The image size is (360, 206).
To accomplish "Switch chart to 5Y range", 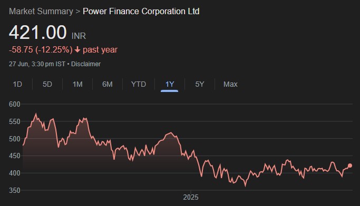I will point(200,84).
